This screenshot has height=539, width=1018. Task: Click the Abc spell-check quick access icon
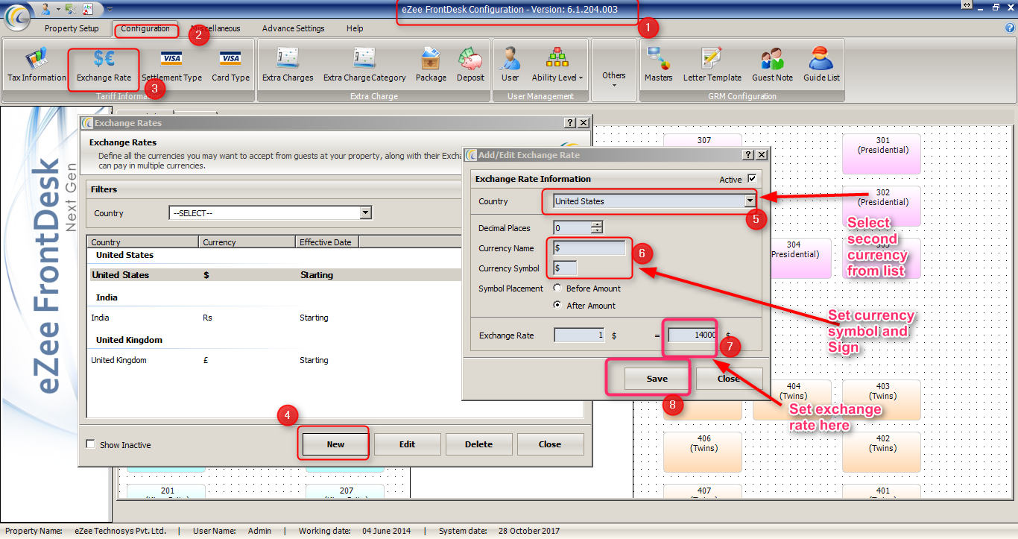coord(89,8)
